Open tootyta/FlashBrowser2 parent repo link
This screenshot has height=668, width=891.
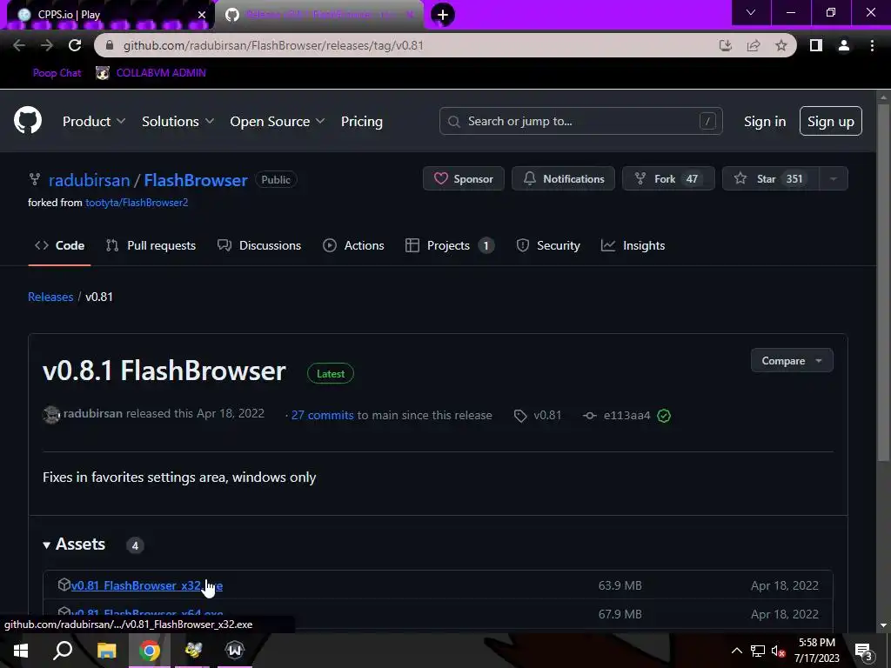click(x=137, y=202)
